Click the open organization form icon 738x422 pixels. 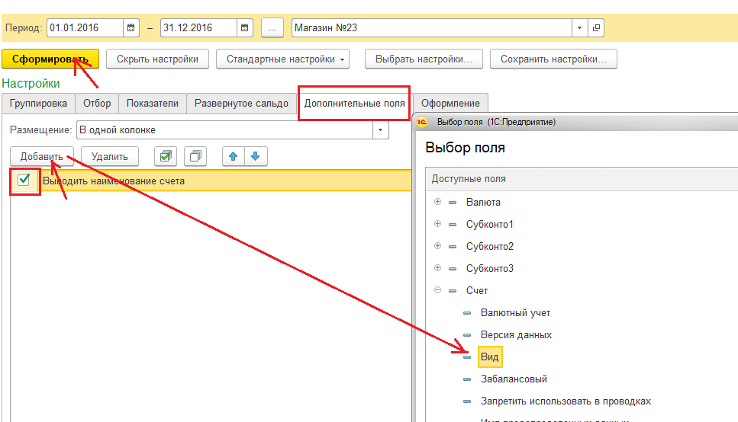coord(596,28)
